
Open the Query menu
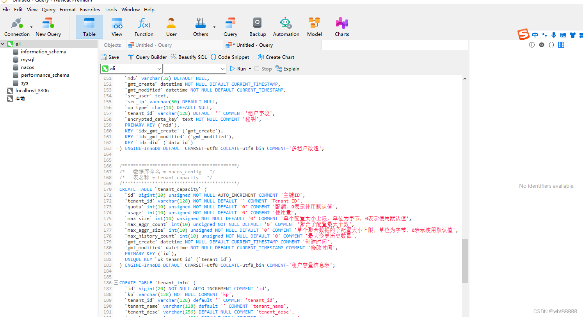tap(49, 9)
